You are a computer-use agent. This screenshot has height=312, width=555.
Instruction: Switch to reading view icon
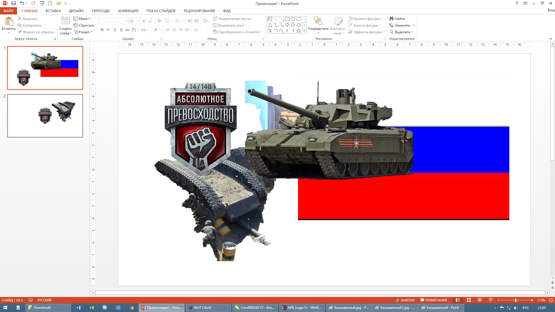coord(480,300)
